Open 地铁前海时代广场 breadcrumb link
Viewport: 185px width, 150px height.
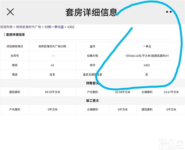click(29, 27)
